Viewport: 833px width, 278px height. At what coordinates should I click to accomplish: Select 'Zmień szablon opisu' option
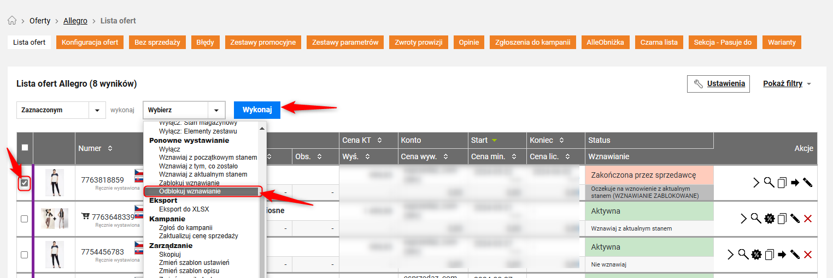tap(189, 270)
